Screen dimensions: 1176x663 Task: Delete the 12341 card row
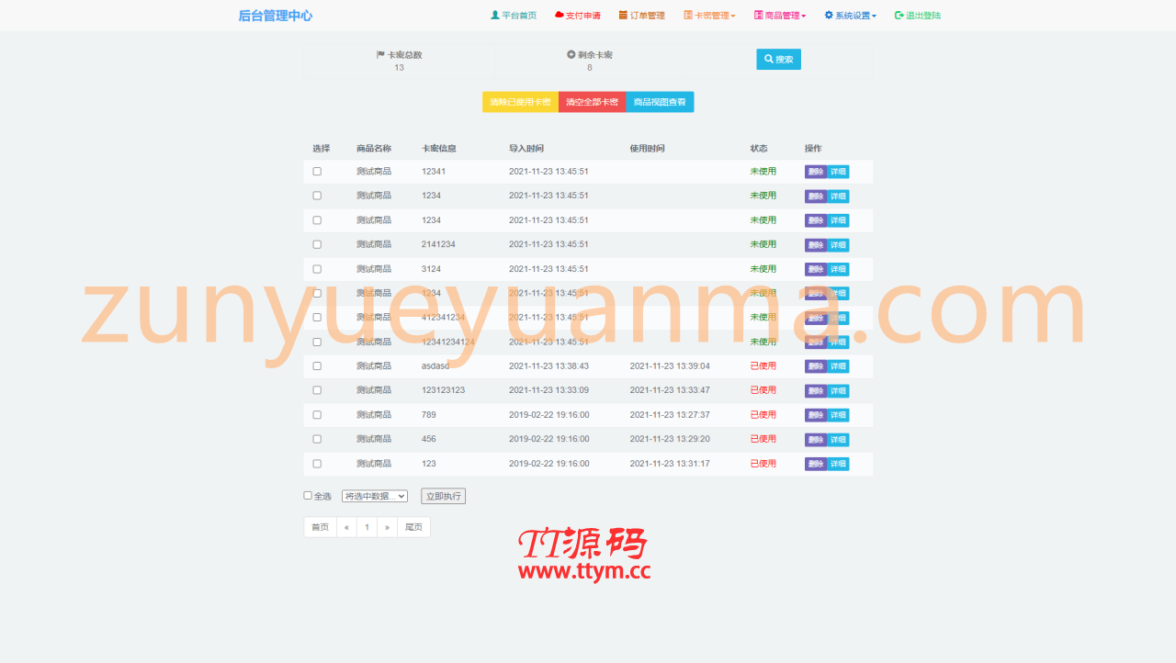coord(816,172)
